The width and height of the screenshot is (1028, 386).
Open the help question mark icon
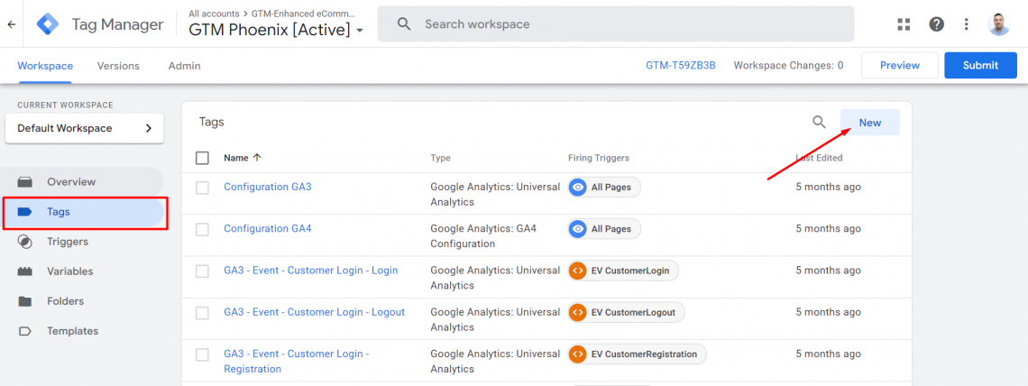tap(936, 24)
